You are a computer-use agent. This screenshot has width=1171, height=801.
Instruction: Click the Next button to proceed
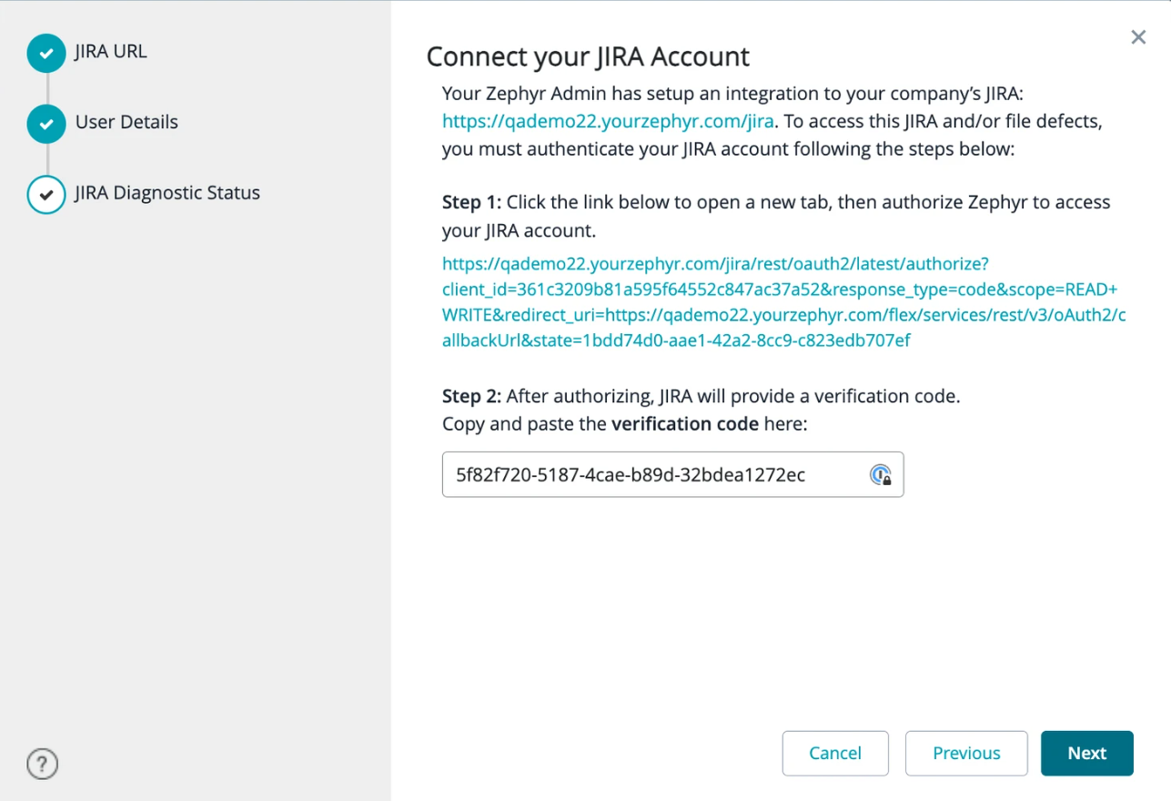[x=1086, y=753]
